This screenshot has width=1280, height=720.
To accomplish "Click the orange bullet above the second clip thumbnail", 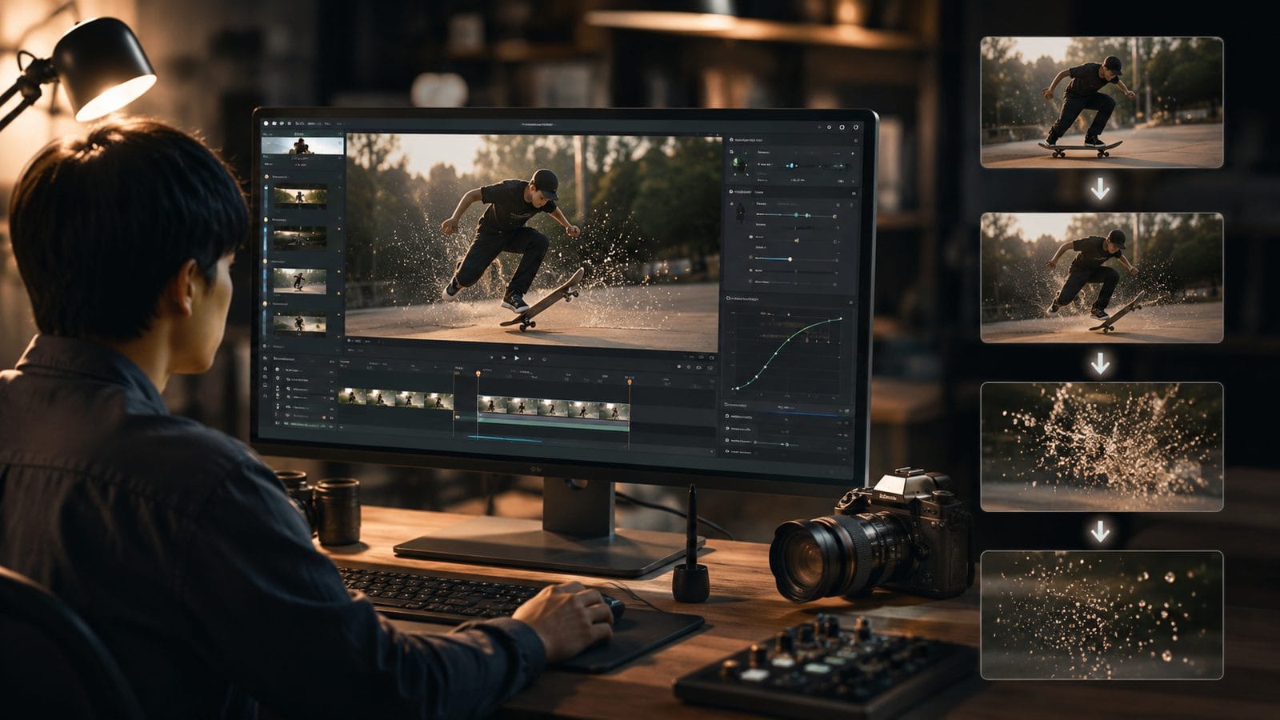I will (x=266, y=220).
